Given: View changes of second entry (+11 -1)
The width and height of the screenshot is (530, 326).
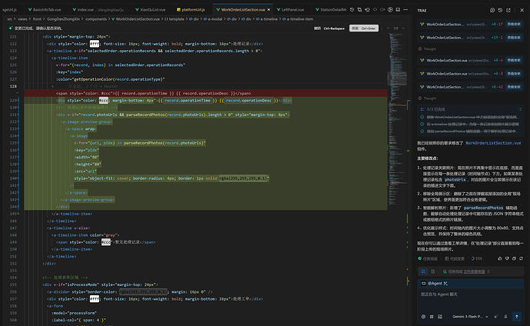Looking at the screenshot, I should pos(514,38).
